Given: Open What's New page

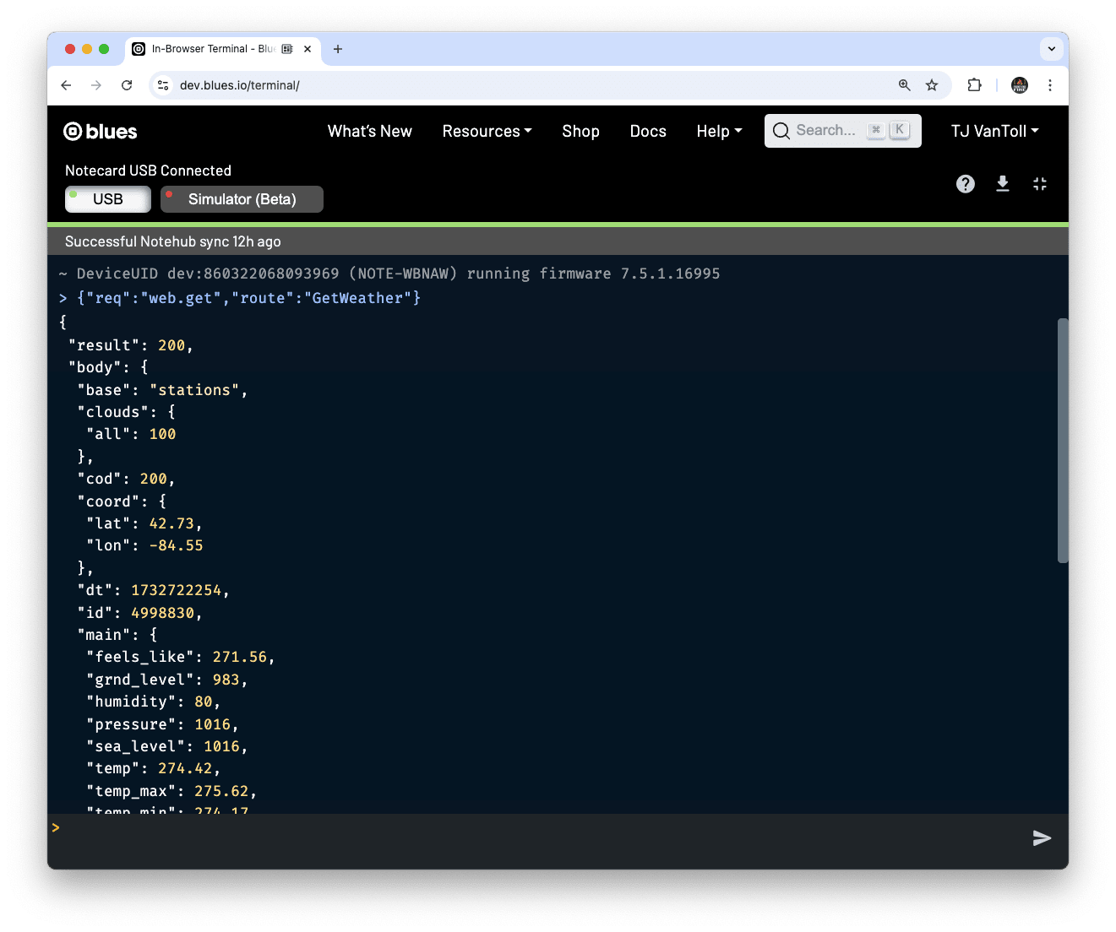Looking at the screenshot, I should click(x=370, y=132).
